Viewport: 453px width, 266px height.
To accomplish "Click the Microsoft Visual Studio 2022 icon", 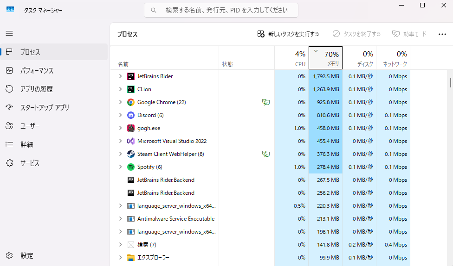I will pyautogui.click(x=131, y=141).
